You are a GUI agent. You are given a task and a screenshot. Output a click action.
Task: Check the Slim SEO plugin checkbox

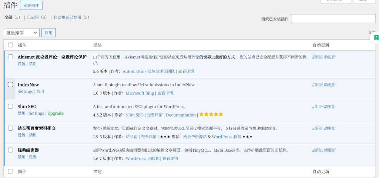click(10, 107)
